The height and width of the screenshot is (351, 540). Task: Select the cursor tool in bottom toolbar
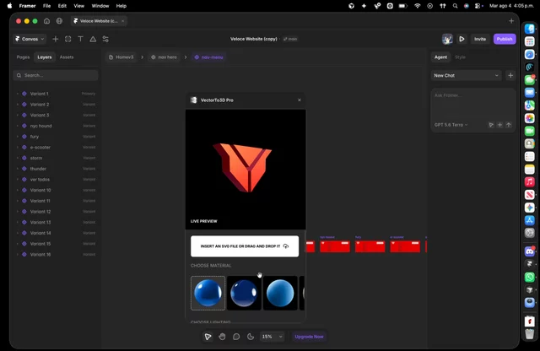208,337
